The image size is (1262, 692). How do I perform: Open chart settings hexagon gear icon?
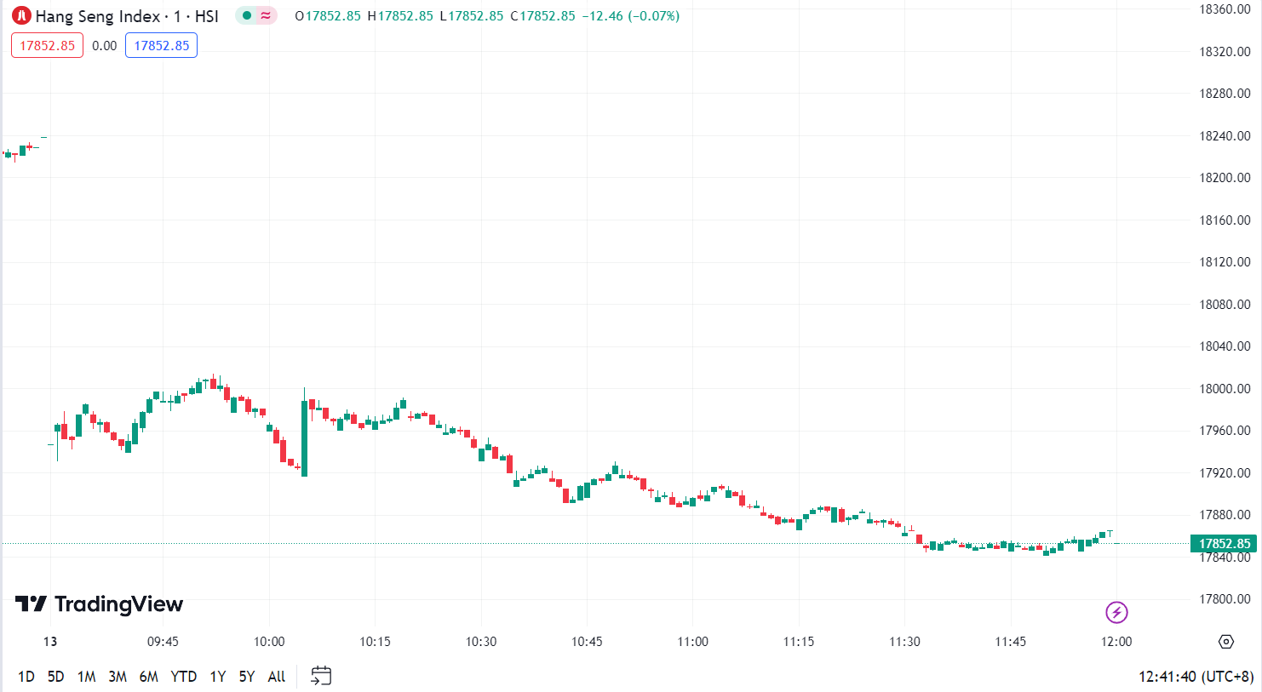pyautogui.click(x=1226, y=642)
